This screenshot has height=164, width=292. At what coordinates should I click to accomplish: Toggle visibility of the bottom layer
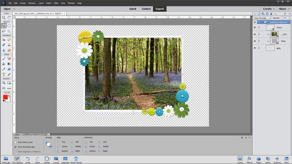[x=255, y=48]
